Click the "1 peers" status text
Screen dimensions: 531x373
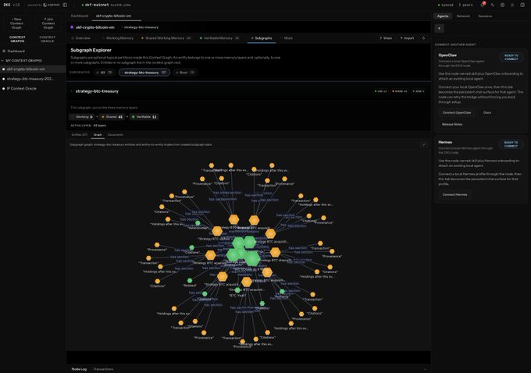coord(465,5)
